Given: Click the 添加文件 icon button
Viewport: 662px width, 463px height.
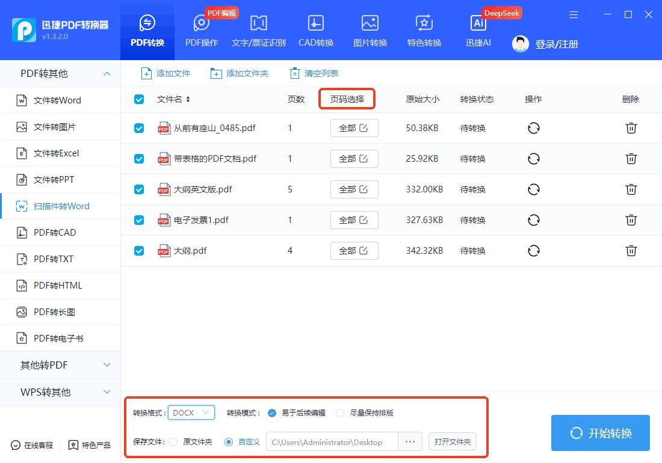Looking at the screenshot, I should [x=146, y=73].
